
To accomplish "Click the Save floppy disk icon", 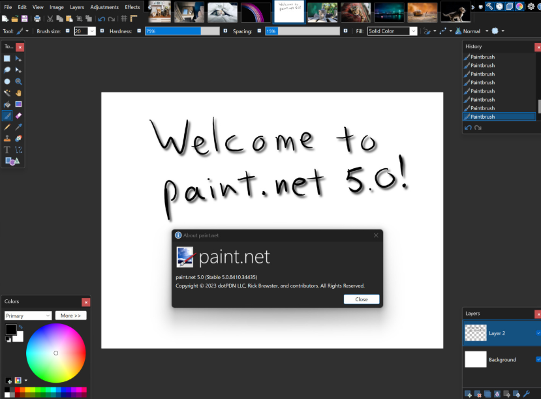I will tap(25, 19).
